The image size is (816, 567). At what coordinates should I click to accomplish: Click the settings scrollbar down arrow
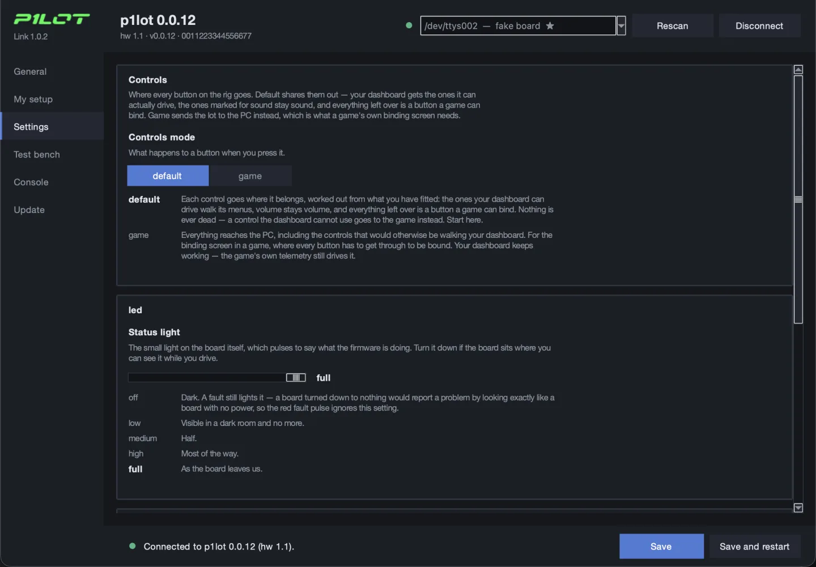(x=798, y=508)
